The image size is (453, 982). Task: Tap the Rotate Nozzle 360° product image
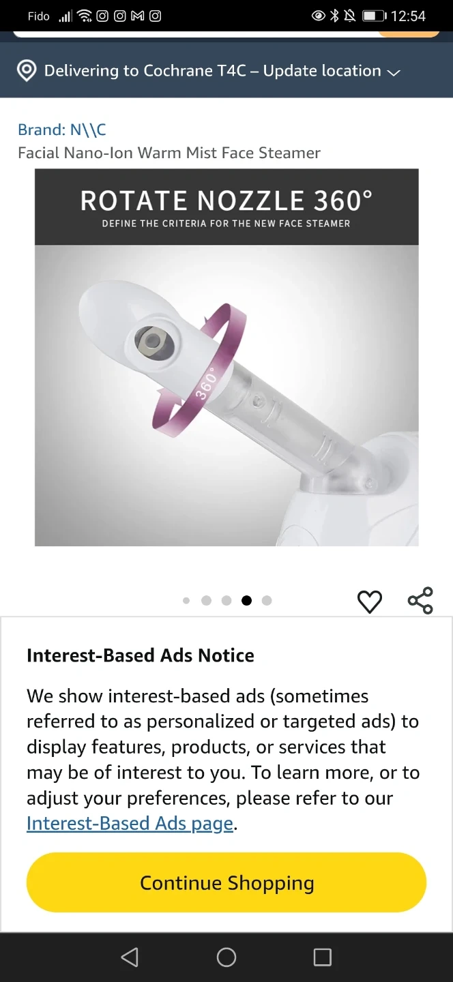point(227,357)
